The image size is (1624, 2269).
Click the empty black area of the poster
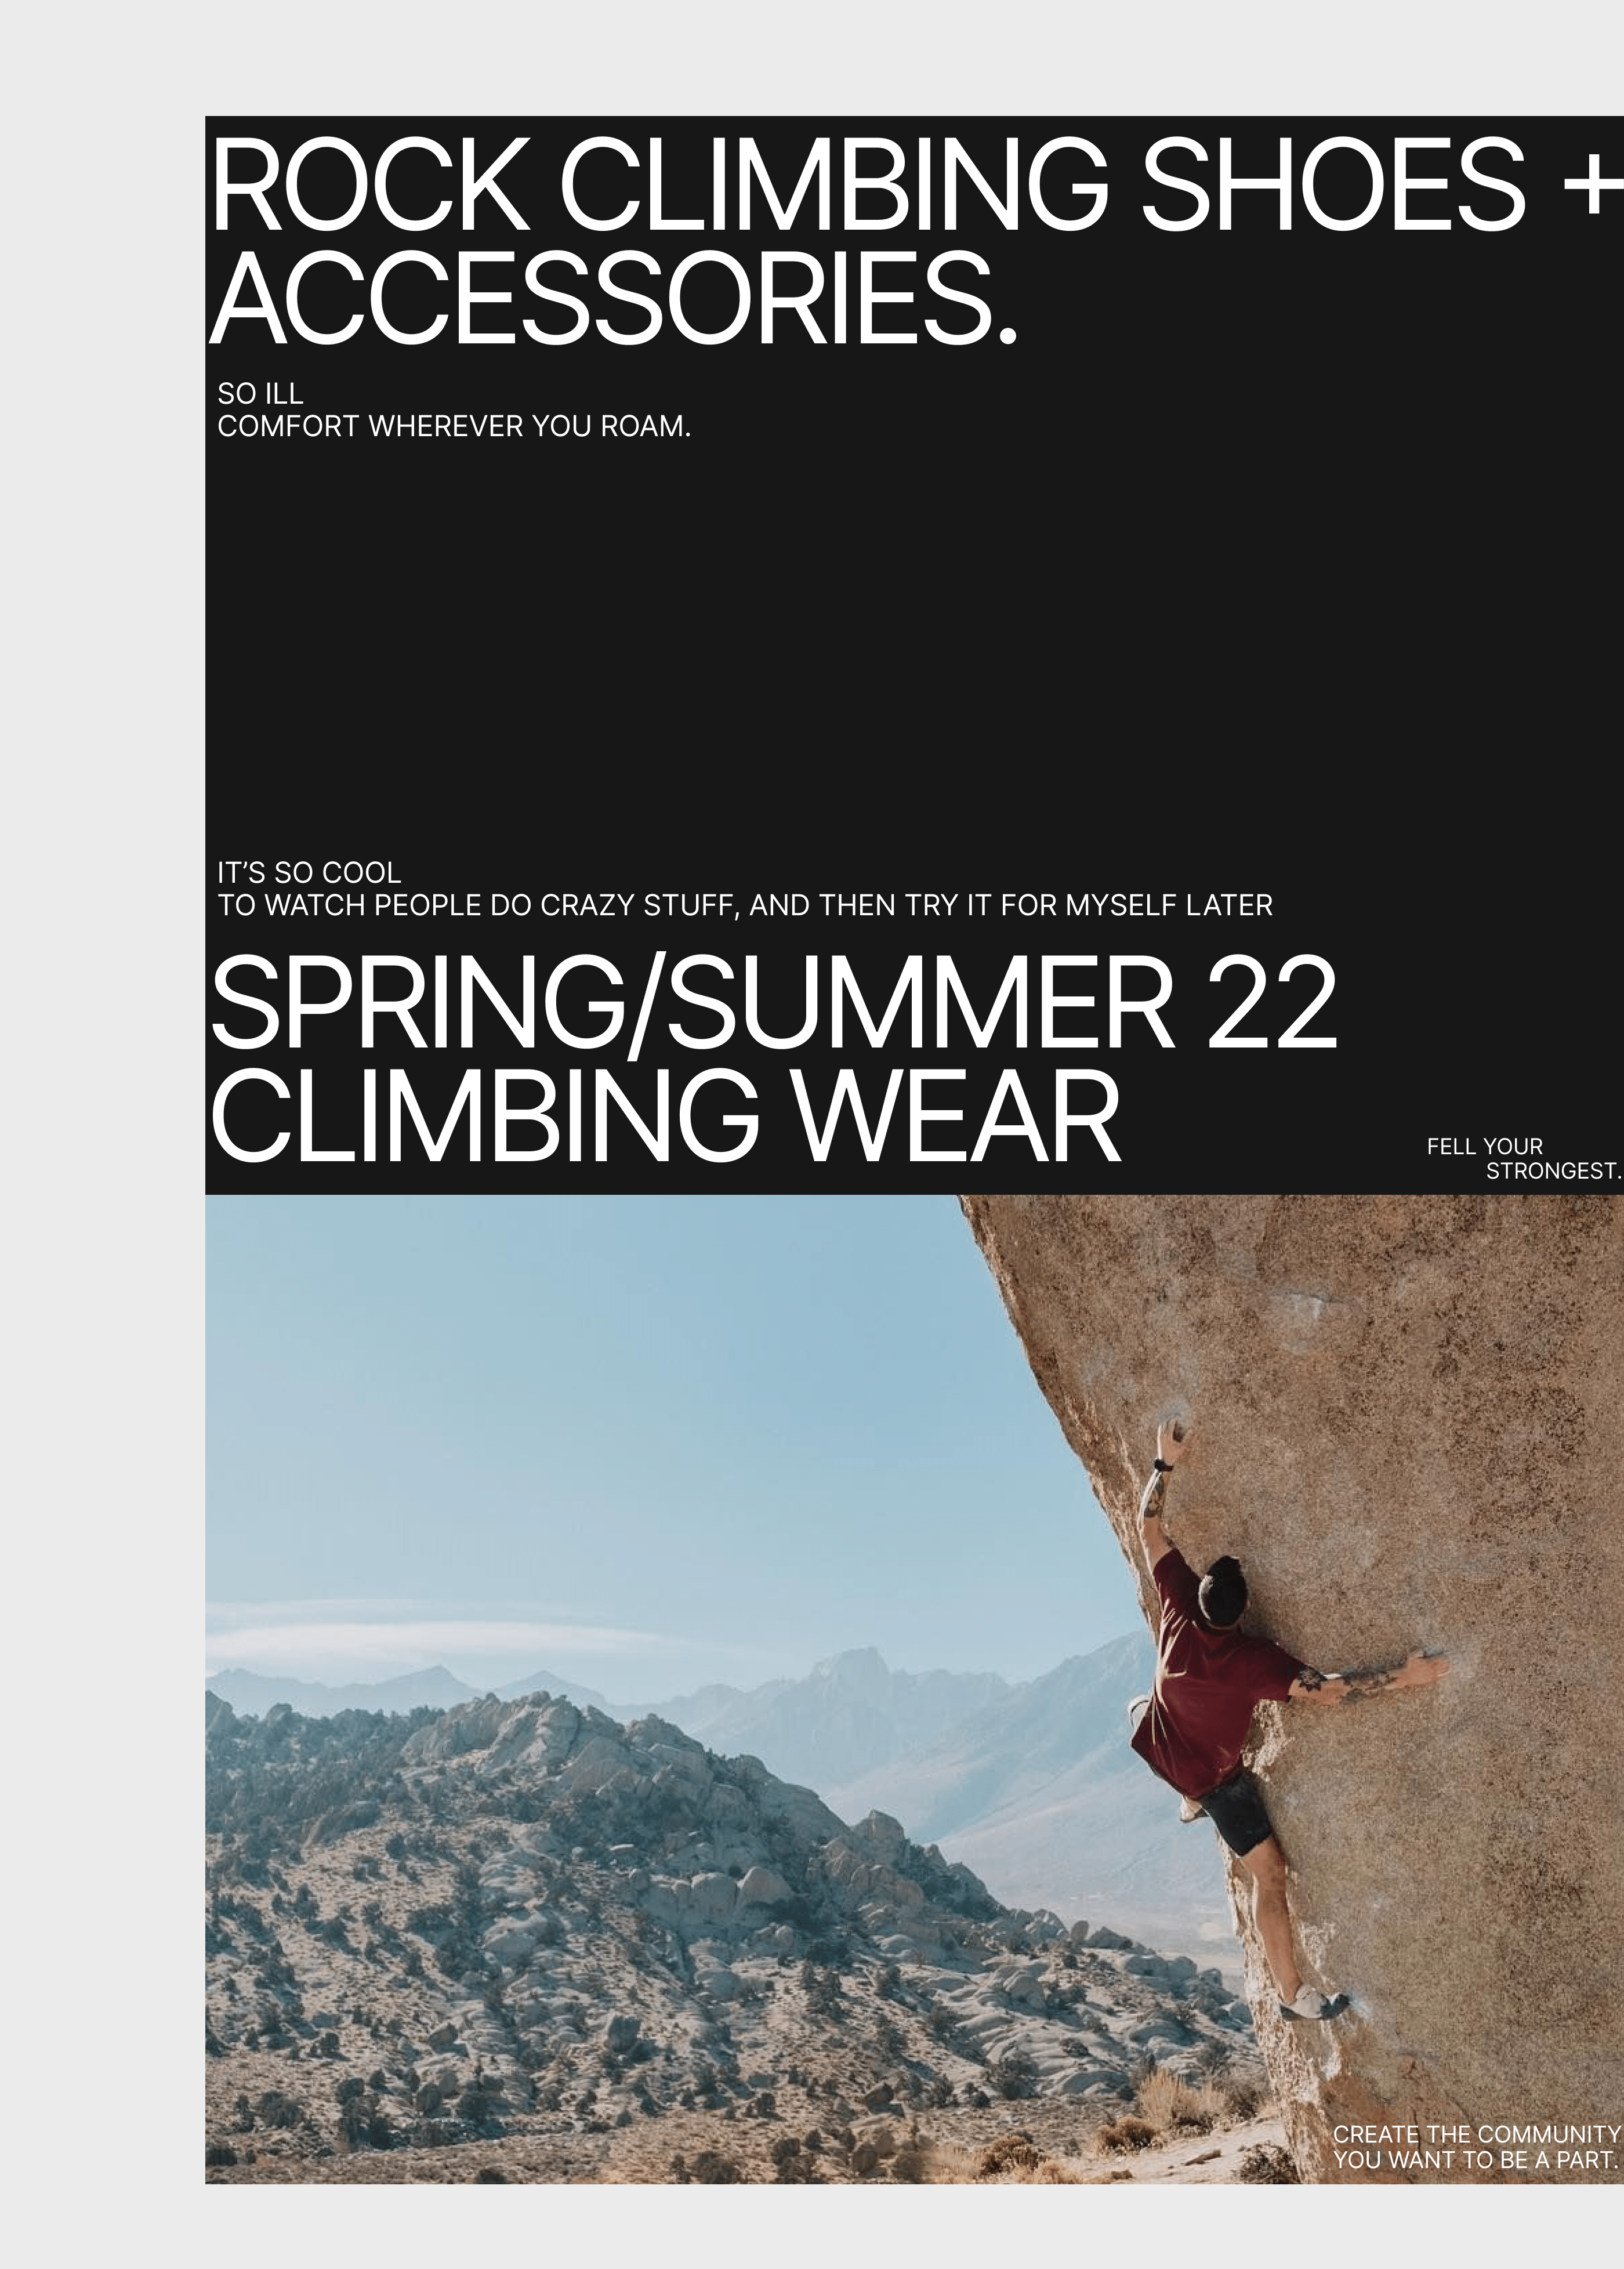900,650
